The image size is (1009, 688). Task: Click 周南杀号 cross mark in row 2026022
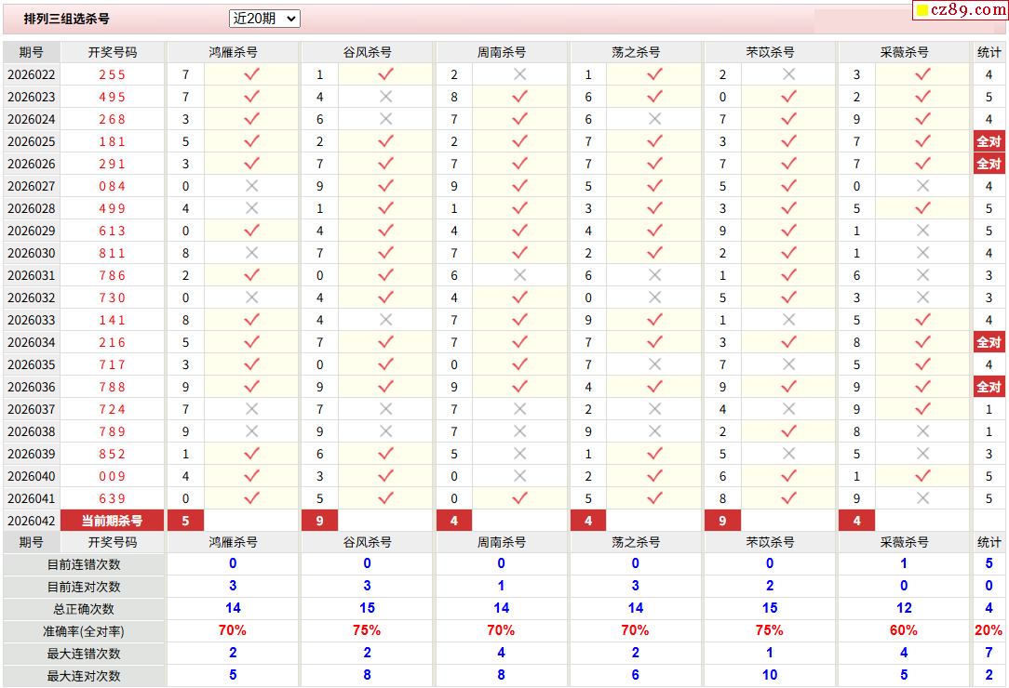(519, 74)
